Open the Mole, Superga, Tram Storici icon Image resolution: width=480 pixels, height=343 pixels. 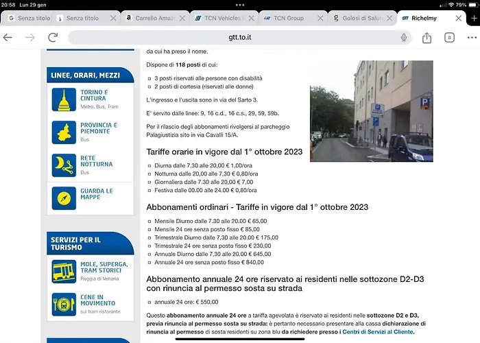tap(64, 272)
